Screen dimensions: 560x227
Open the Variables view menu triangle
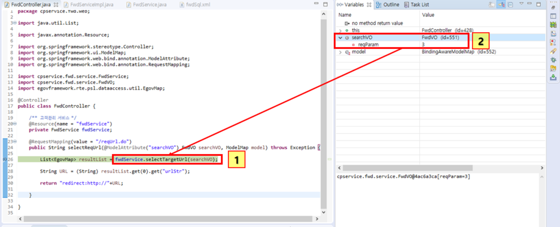click(x=522, y=4)
